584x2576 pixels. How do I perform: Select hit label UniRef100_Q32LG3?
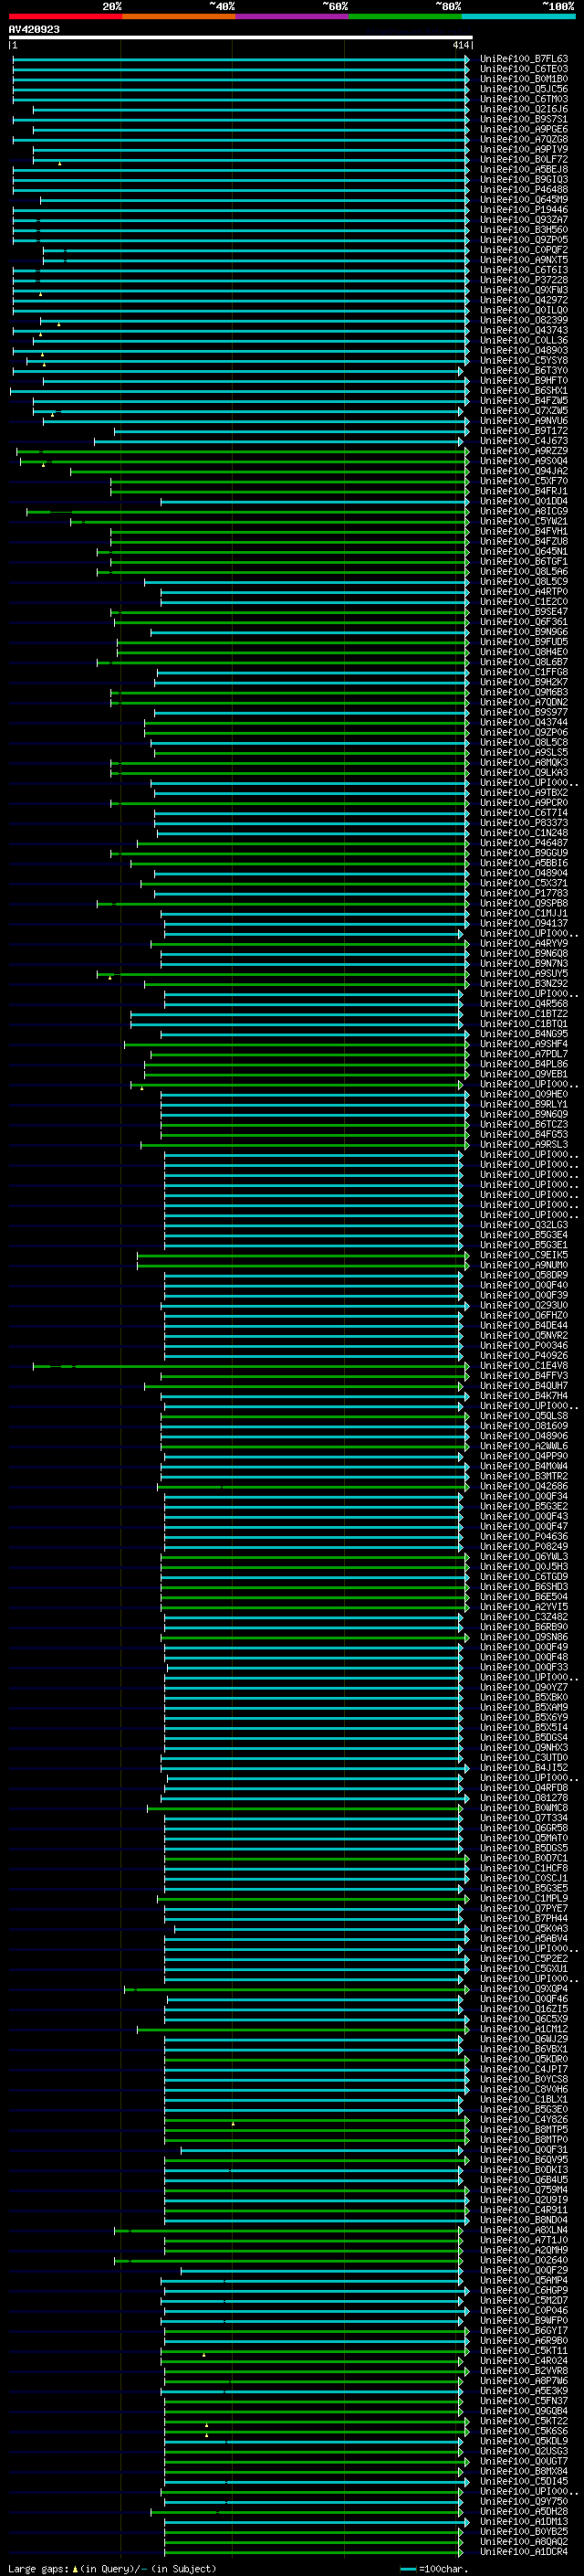pyautogui.click(x=524, y=1224)
